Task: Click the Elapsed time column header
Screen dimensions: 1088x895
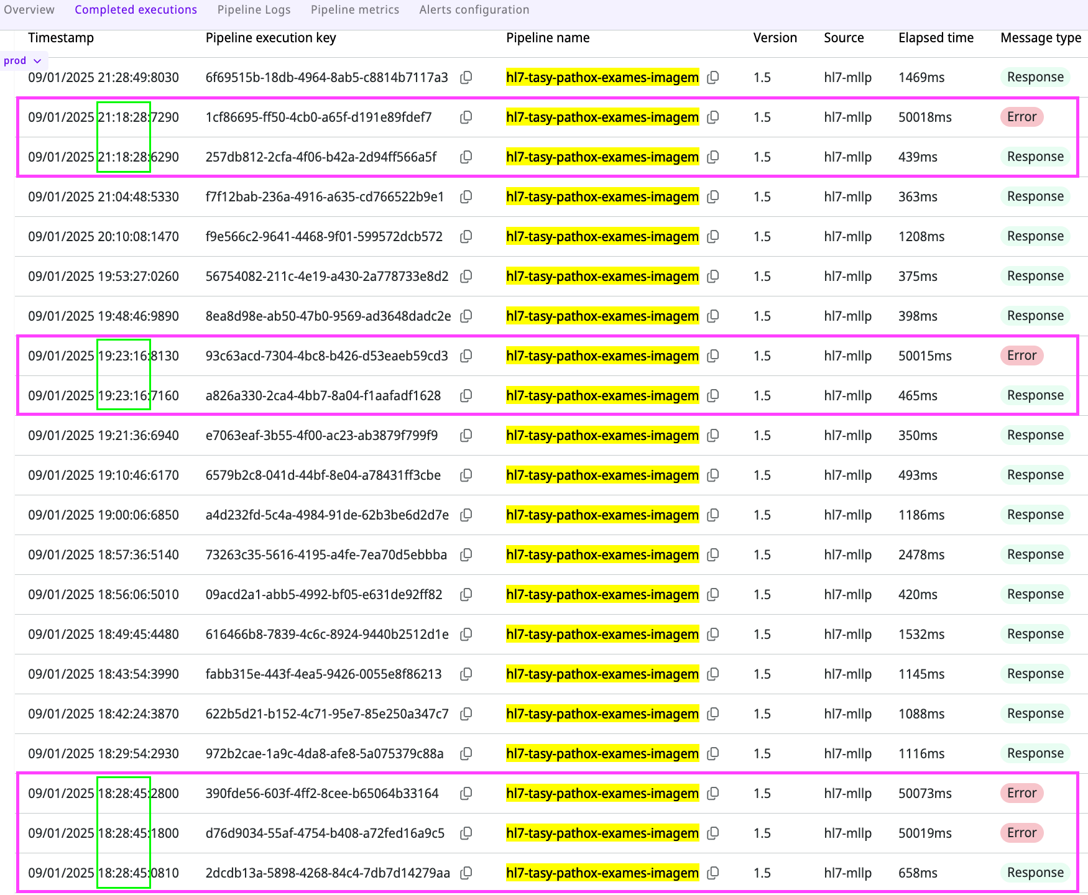Action: pos(936,38)
